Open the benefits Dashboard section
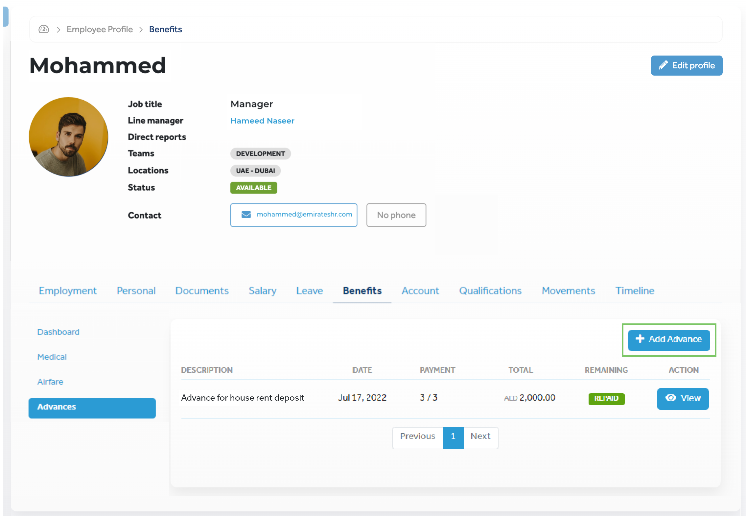 click(x=58, y=332)
